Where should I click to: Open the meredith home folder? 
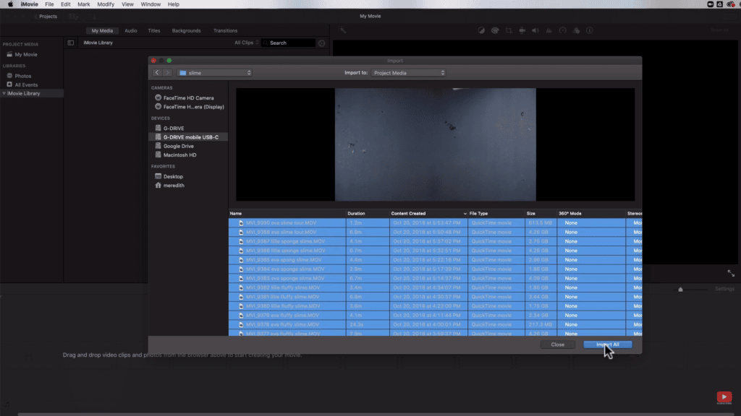[174, 185]
